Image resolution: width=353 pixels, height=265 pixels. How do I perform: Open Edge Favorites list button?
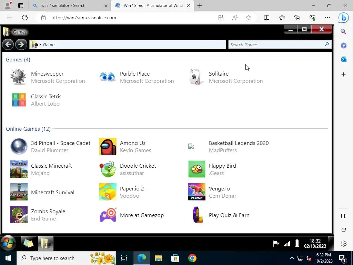click(x=282, y=18)
